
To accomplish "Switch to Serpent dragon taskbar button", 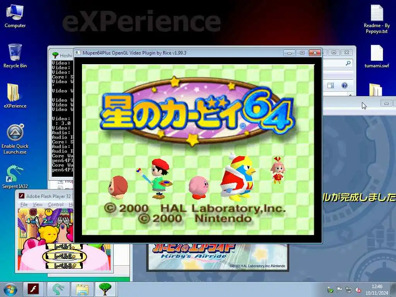I will point(58,289).
